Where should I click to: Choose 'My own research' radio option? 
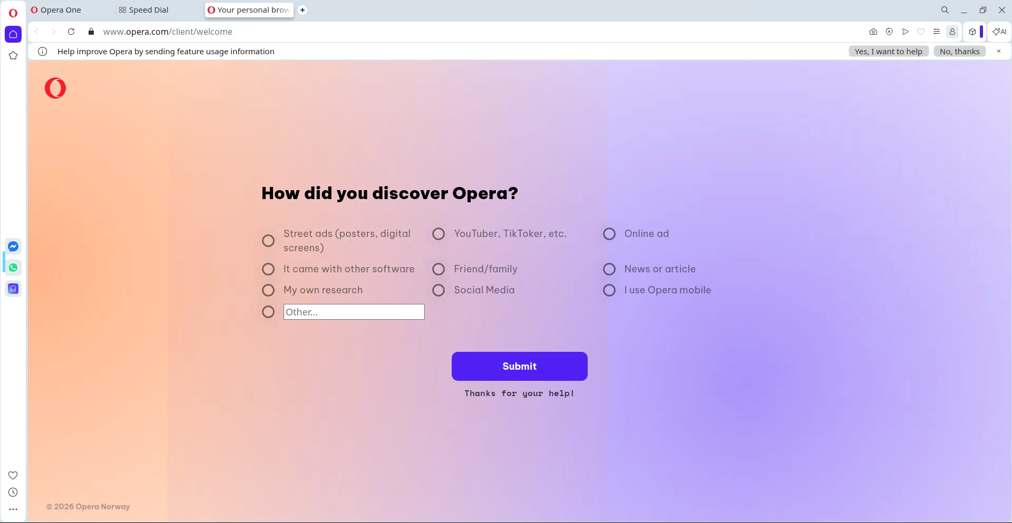[268, 290]
